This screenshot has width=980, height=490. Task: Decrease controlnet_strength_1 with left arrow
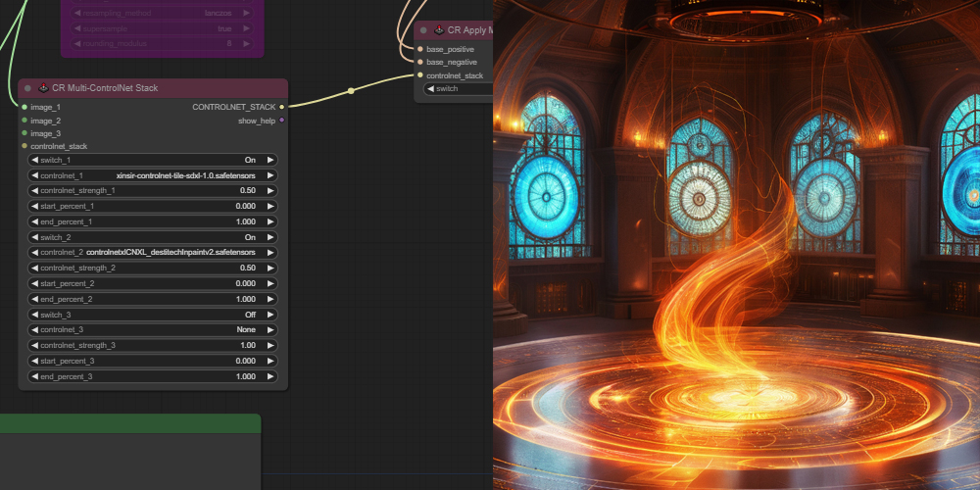tap(35, 191)
